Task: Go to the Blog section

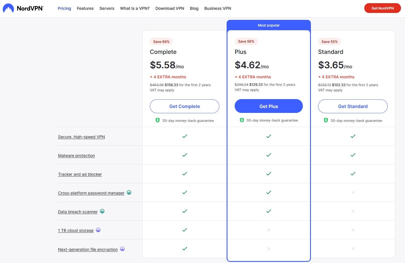Action: coord(194,8)
